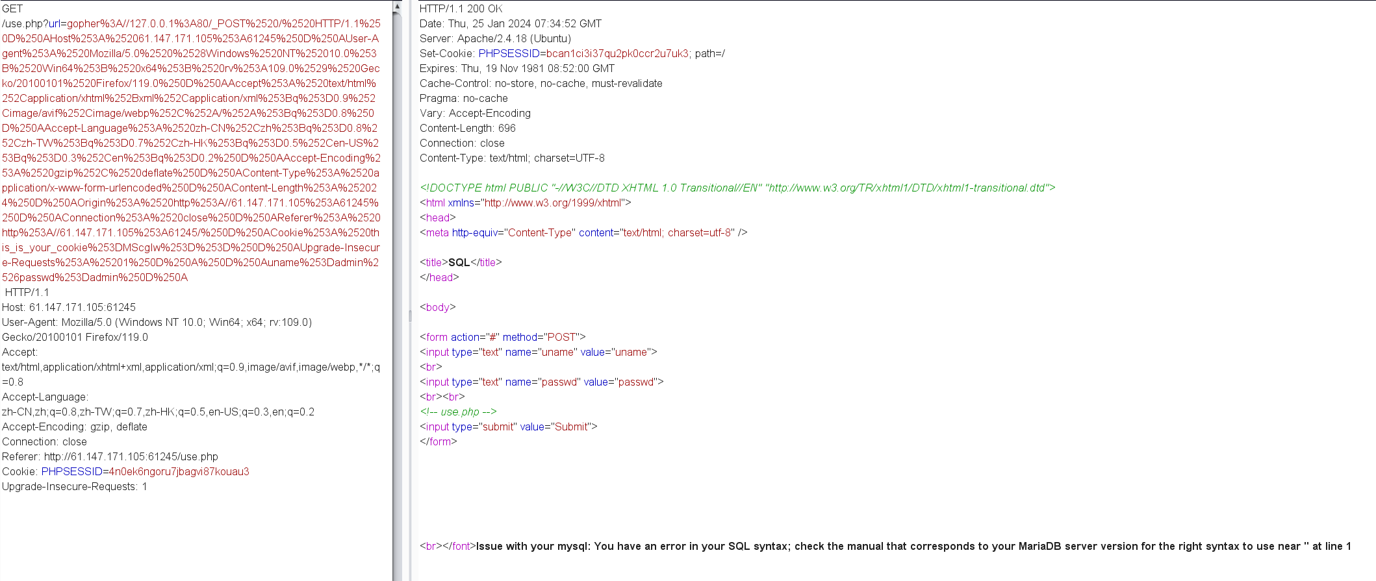1376x581 pixels.
Task: Click the 'Content-Type: text/html; charset=UTF-8' header
Action: coord(512,158)
